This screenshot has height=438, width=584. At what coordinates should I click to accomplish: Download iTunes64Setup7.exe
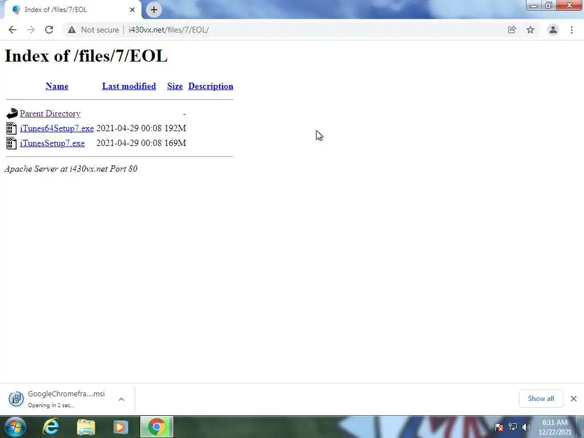(56, 128)
